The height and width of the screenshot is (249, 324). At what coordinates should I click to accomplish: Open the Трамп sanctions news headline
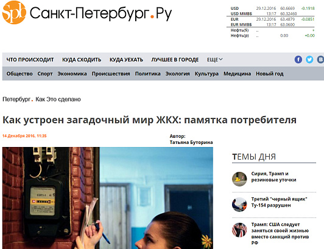(x=280, y=233)
